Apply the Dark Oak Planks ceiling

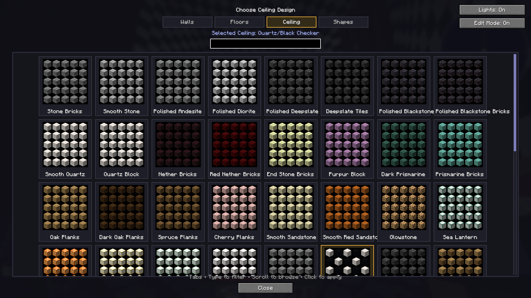122,212
